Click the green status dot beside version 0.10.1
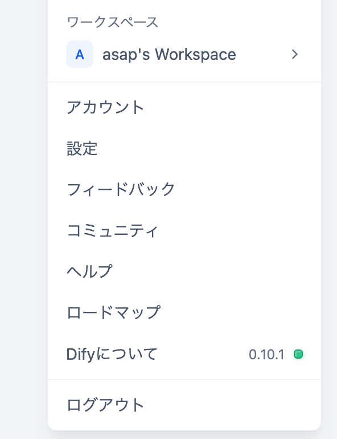 coord(298,354)
